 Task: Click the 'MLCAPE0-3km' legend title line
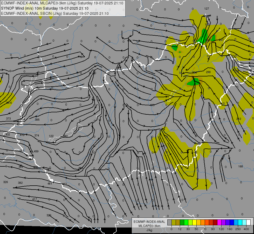(x=149, y=226)
